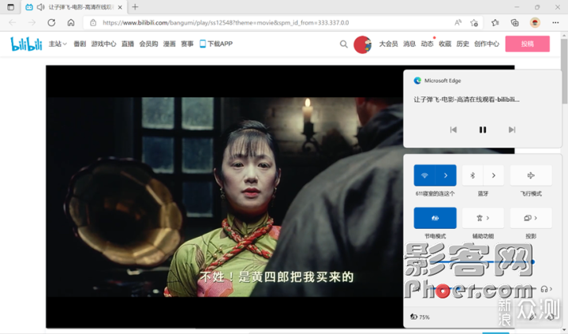
Task: Go to the browser home page
Action: pos(71,22)
